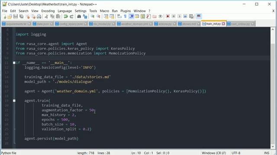Image resolution: width=277 pixels, height=155 pixels.
Task: Toggle synchronized vertical scrolling
Action: (x=106, y=16)
